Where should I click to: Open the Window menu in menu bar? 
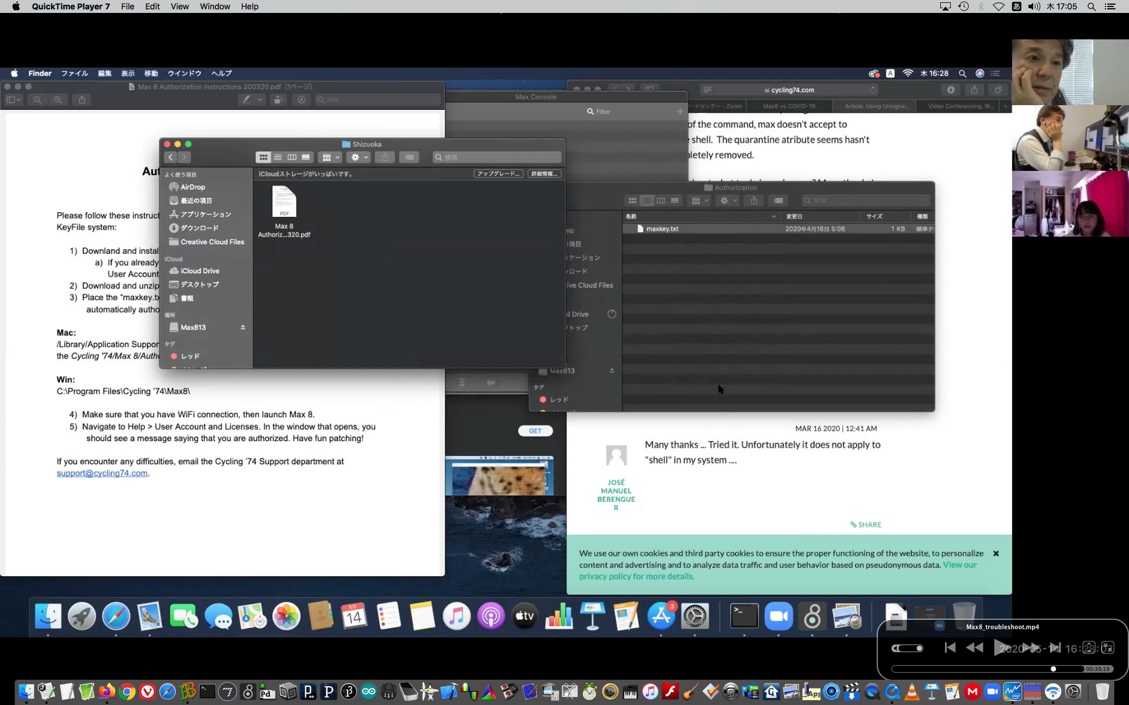(x=215, y=6)
